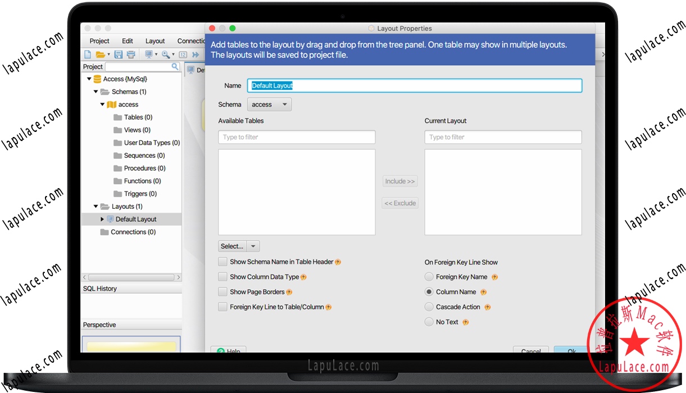Click the floppy disk save icon
This screenshot has height=393, width=686.
(118, 54)
